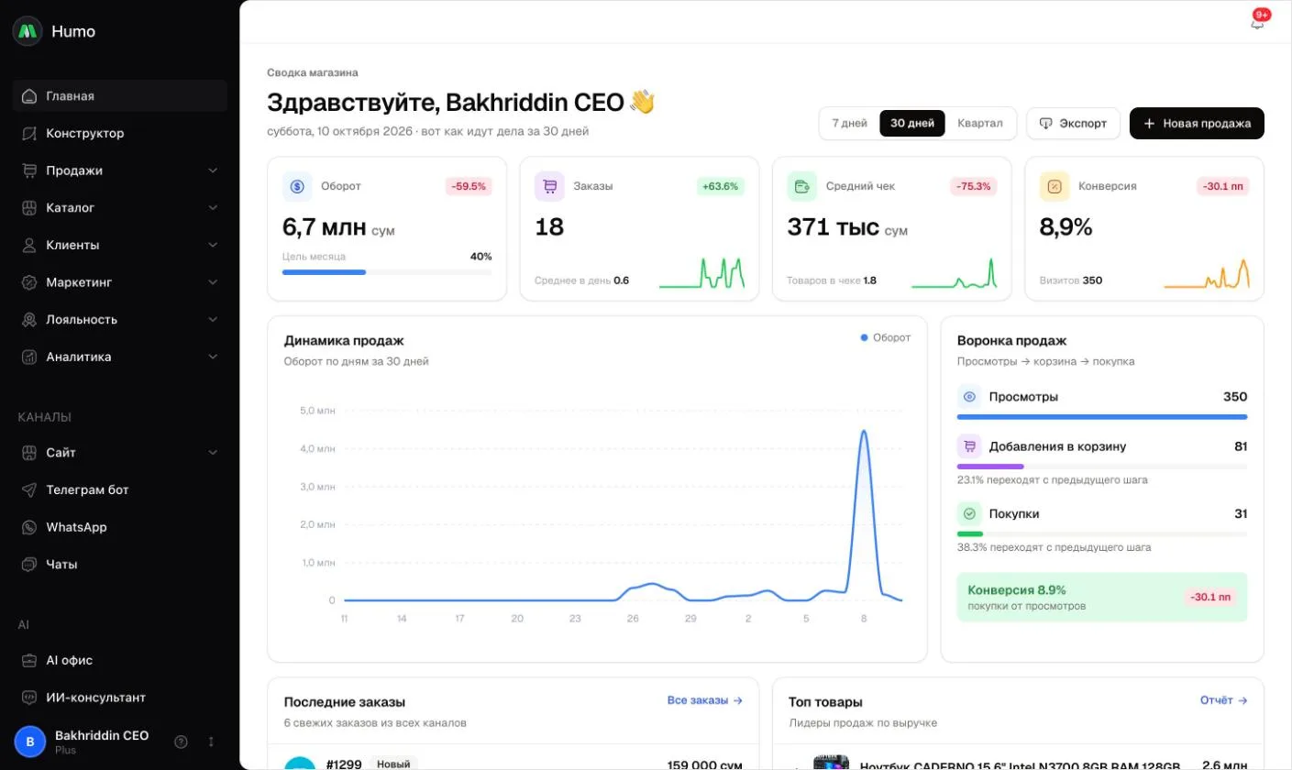Select the Квартал period
The width and height of the screenshot is (1292, 770).
[x=980, y=124]
